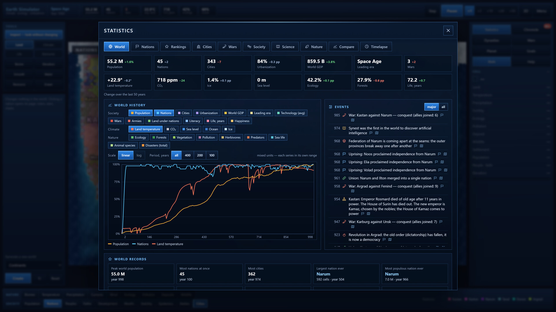The image size is (556, 312).
Task: Select the World tab
Action: 116,47
